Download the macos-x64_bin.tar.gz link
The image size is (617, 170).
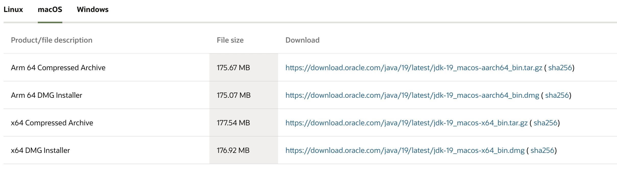[407, 123]
